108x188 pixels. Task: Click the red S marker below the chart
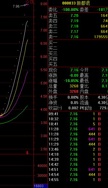(x=27, y=153)
